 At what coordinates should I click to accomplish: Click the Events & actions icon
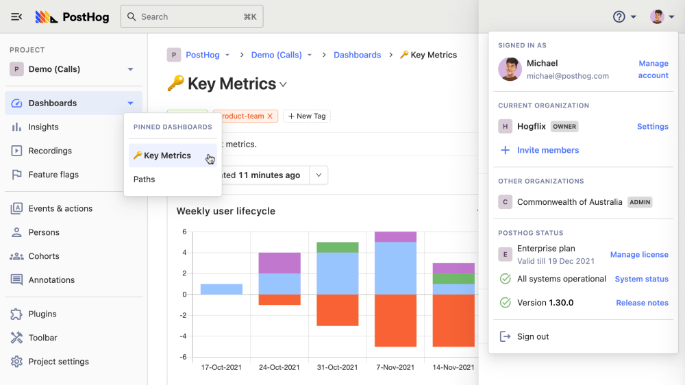[16, 208]
